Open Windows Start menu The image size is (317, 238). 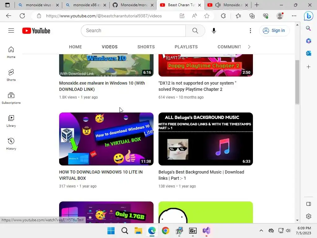pyautogui.click(x=111, y=231)
